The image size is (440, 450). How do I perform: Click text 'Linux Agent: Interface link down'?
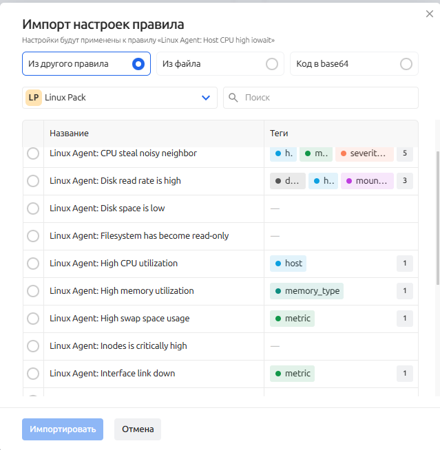pyautogui.click(x=112, y=374)
